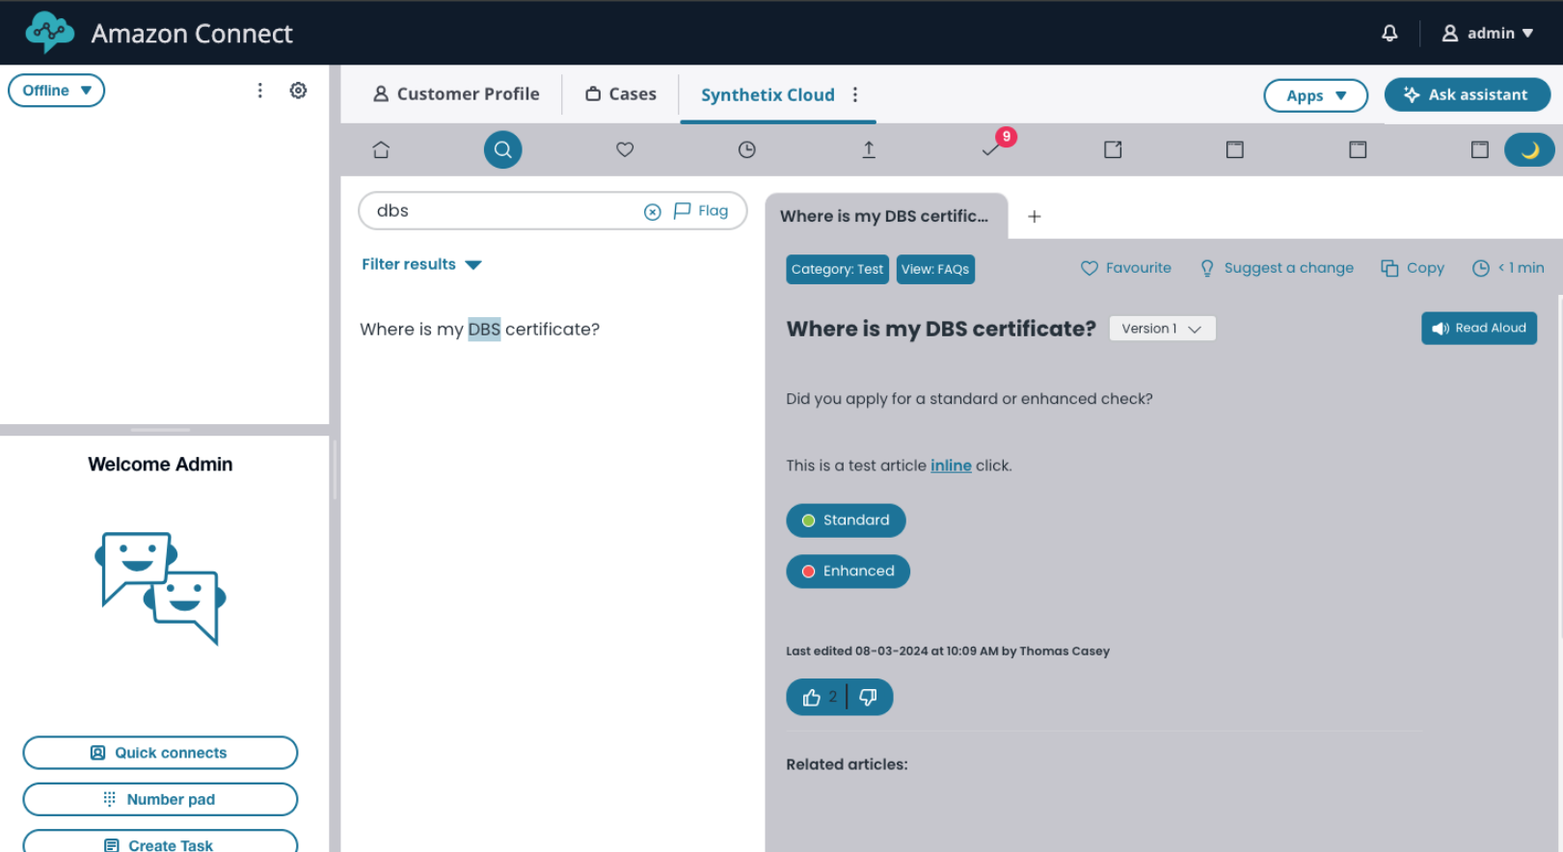Open Synthetix Cloud tab options menu
This screenshot has width=1563, height=852.
855,94
